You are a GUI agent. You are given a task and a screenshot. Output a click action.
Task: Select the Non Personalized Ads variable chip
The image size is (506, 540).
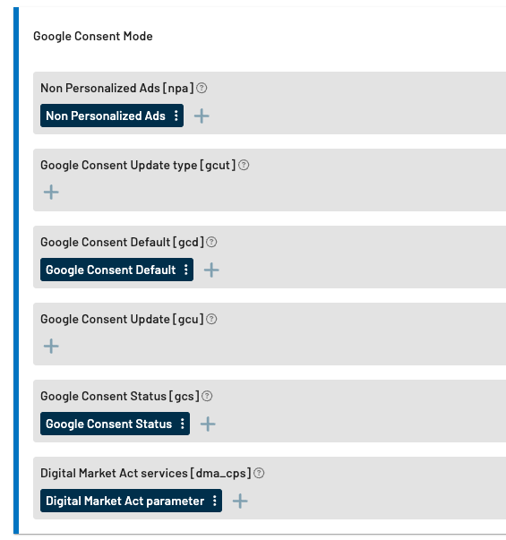[106, 116]
